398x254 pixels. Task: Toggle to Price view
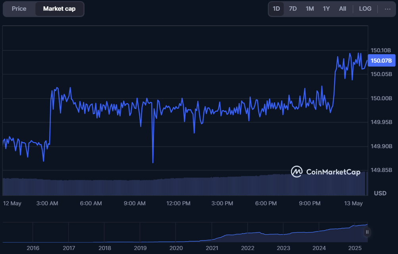click(x=19, y=8)
